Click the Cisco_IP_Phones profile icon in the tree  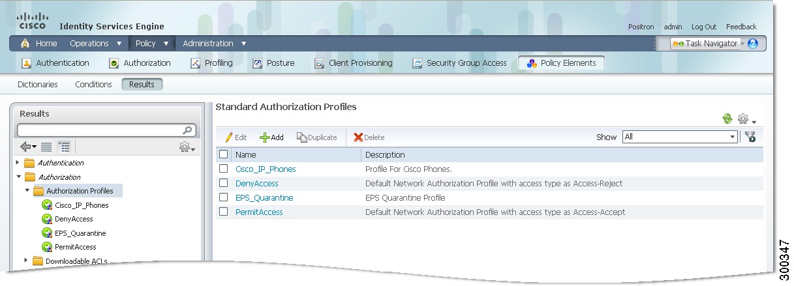47,205
